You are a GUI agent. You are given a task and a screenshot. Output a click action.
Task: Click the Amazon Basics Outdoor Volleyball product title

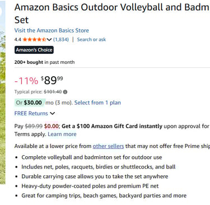[x=112, y=13]
